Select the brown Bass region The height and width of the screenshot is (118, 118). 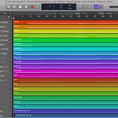point(66,80)
